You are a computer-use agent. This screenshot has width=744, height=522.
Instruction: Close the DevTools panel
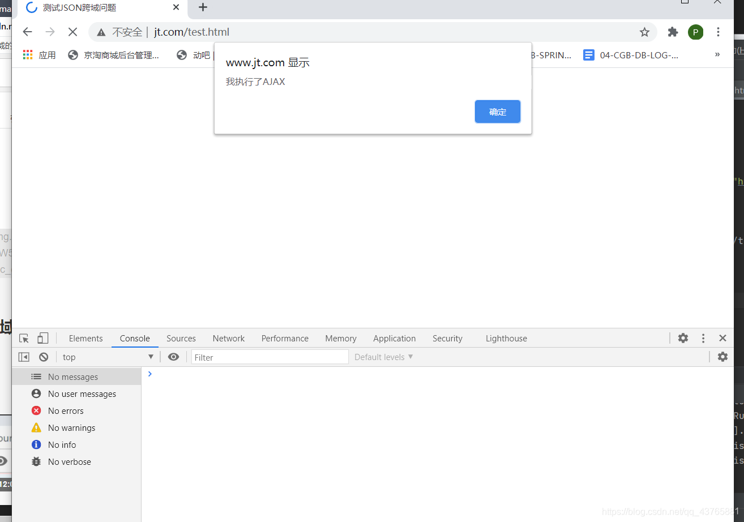click(x=722, y=338)
